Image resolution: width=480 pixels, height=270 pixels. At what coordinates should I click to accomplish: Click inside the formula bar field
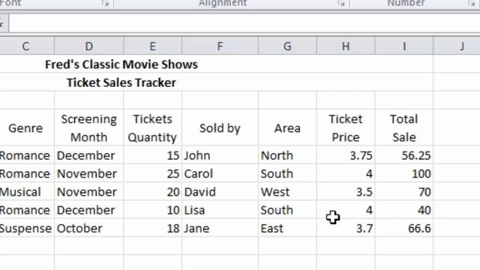[x=244, y=24]
